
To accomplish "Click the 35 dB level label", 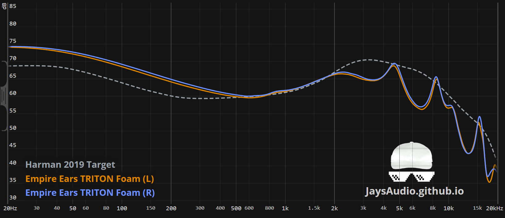I will pos(13,180).
